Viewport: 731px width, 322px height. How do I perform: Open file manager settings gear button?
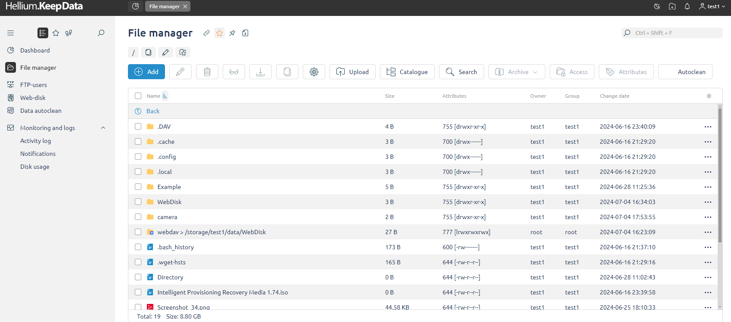[314, 72]
